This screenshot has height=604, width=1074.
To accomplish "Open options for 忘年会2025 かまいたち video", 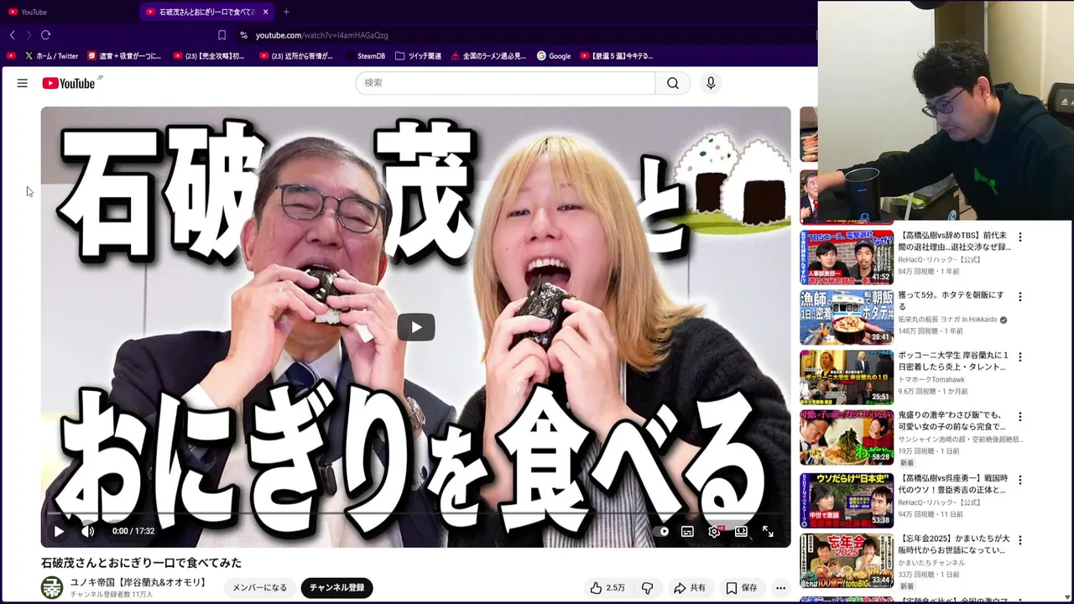I will click(1020, 540).
